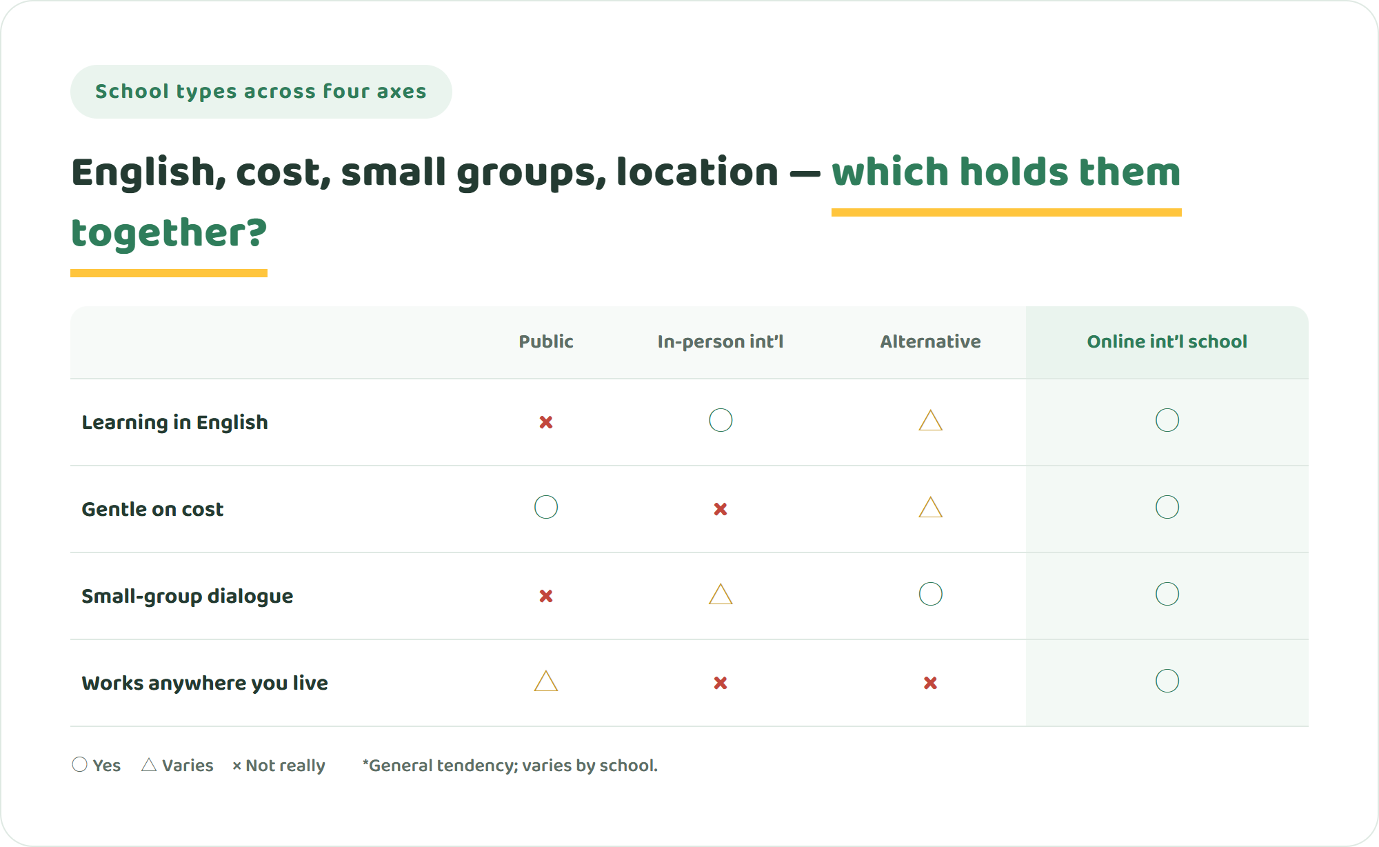This screenshot has width=1379, height=847.
Task: Click the 'Not really' legend text
Action: tap(285, 766)
